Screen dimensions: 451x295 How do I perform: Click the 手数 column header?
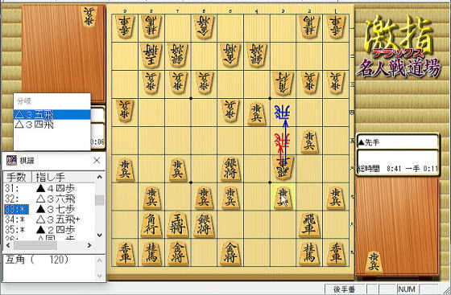coord(17,177)
